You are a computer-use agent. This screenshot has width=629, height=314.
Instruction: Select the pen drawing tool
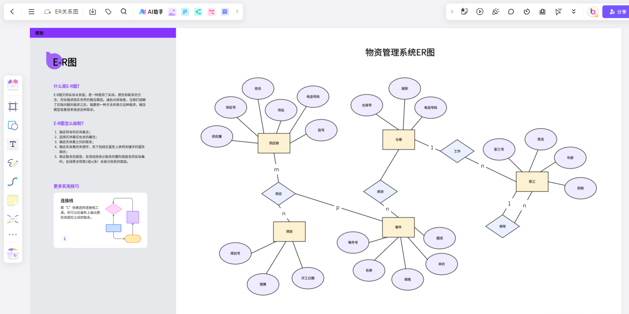13,163
